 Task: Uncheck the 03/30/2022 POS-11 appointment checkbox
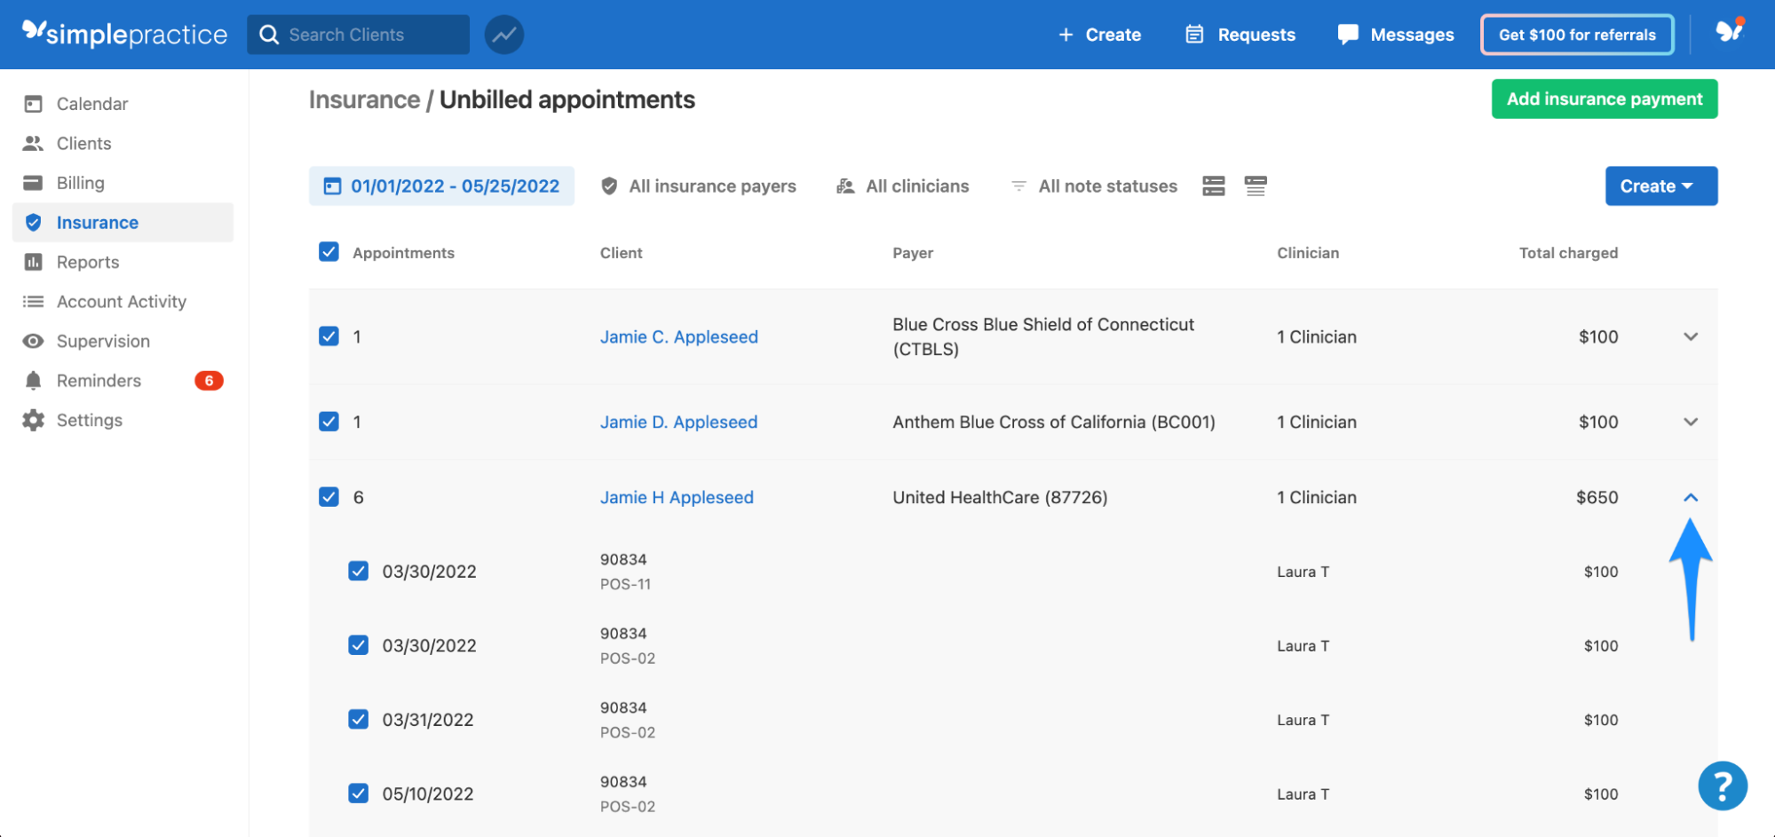point(358,571)
